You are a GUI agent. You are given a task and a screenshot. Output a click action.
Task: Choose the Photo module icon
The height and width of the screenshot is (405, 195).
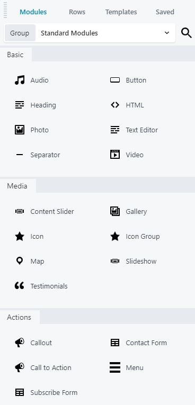pos(20,130)
